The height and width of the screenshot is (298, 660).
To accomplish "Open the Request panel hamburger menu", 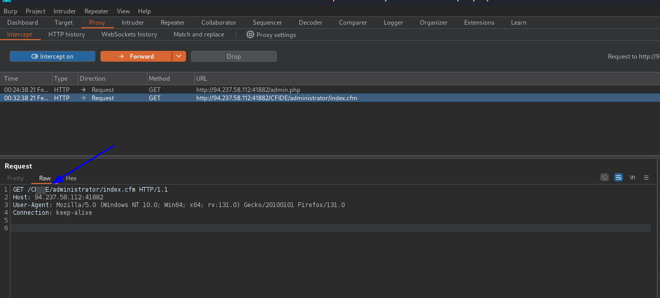I will pyautogui.click(x=646, y=177).
